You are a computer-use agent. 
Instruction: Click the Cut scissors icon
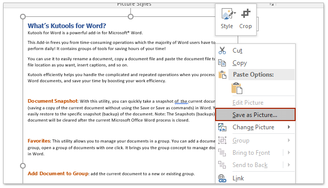click(222, 51)
